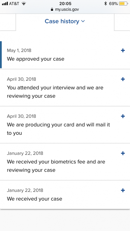Tap the Wi-Fi icon in status bar

coord(24,3)
